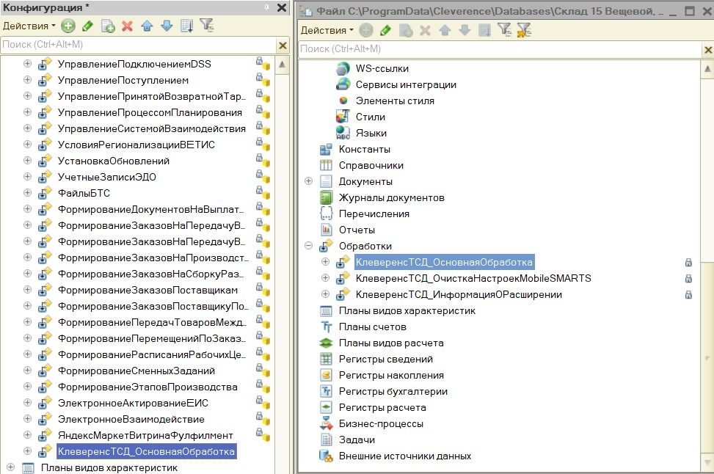
Task: Click the lock icon beside КлеверенсТСД_ОчисткаНастроекMobileSMARTS
Action: (688, 279)
